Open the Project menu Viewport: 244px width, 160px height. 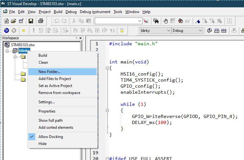(x=45, y=12)
